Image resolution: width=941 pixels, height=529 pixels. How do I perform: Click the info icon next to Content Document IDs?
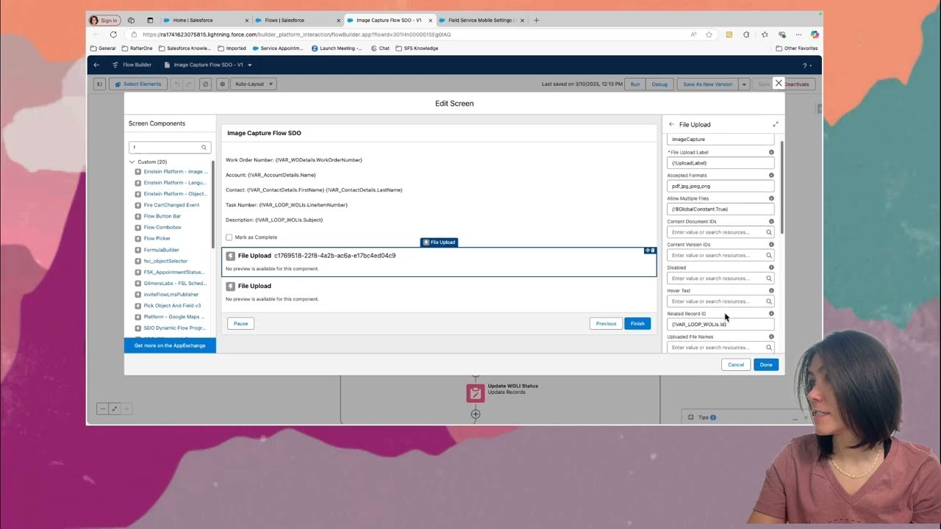point(771,221)
